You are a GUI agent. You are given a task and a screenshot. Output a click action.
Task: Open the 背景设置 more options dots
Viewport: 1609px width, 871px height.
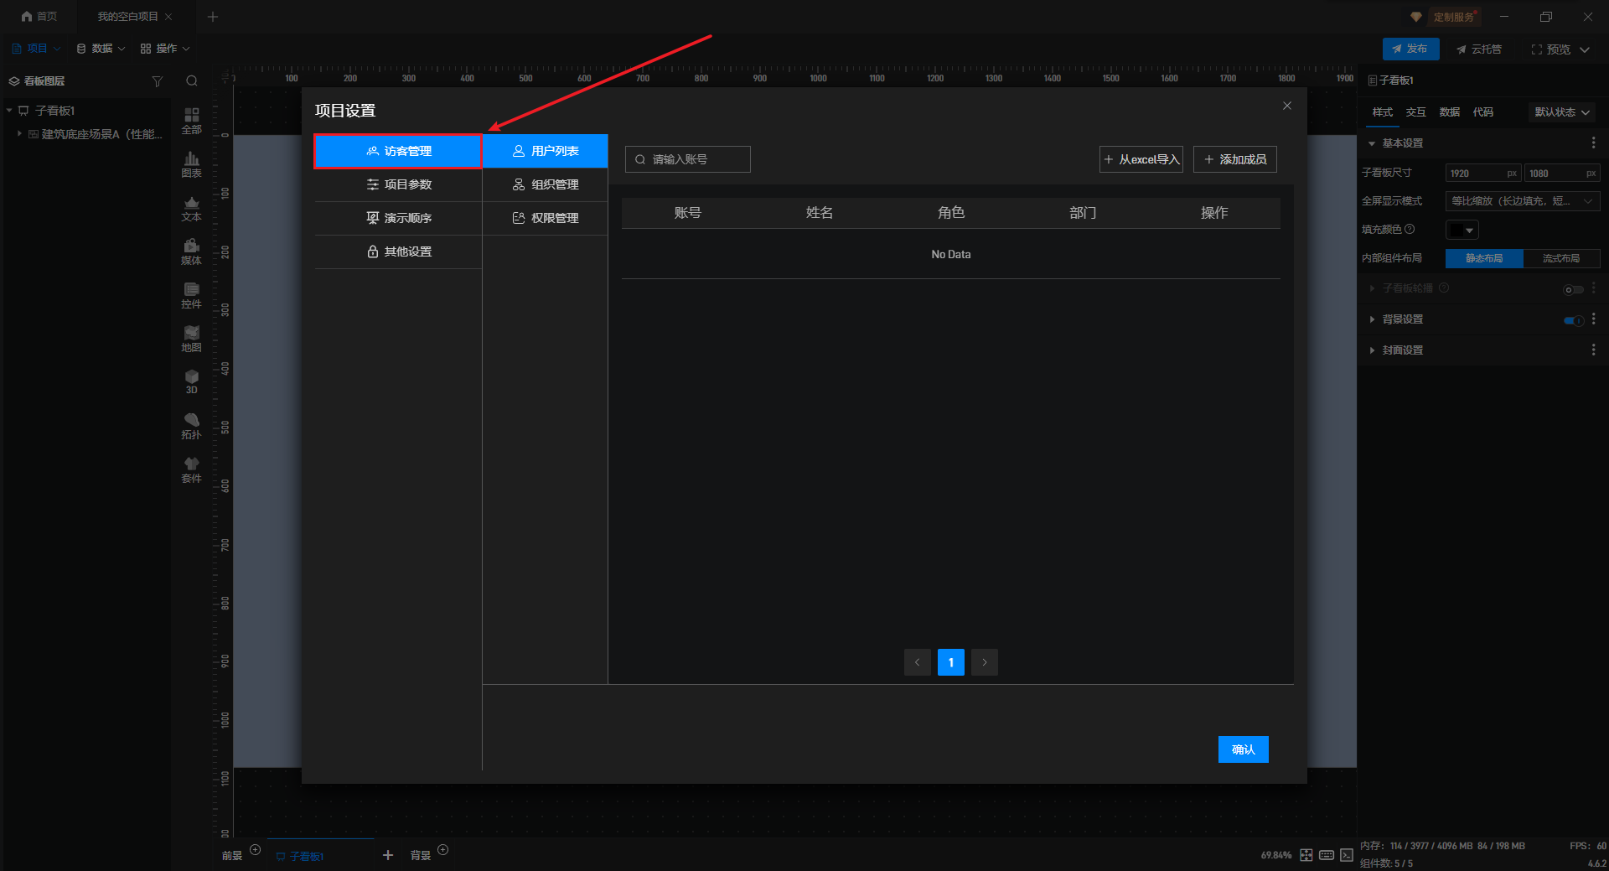pyautogui.click(x=1593, y=319)
